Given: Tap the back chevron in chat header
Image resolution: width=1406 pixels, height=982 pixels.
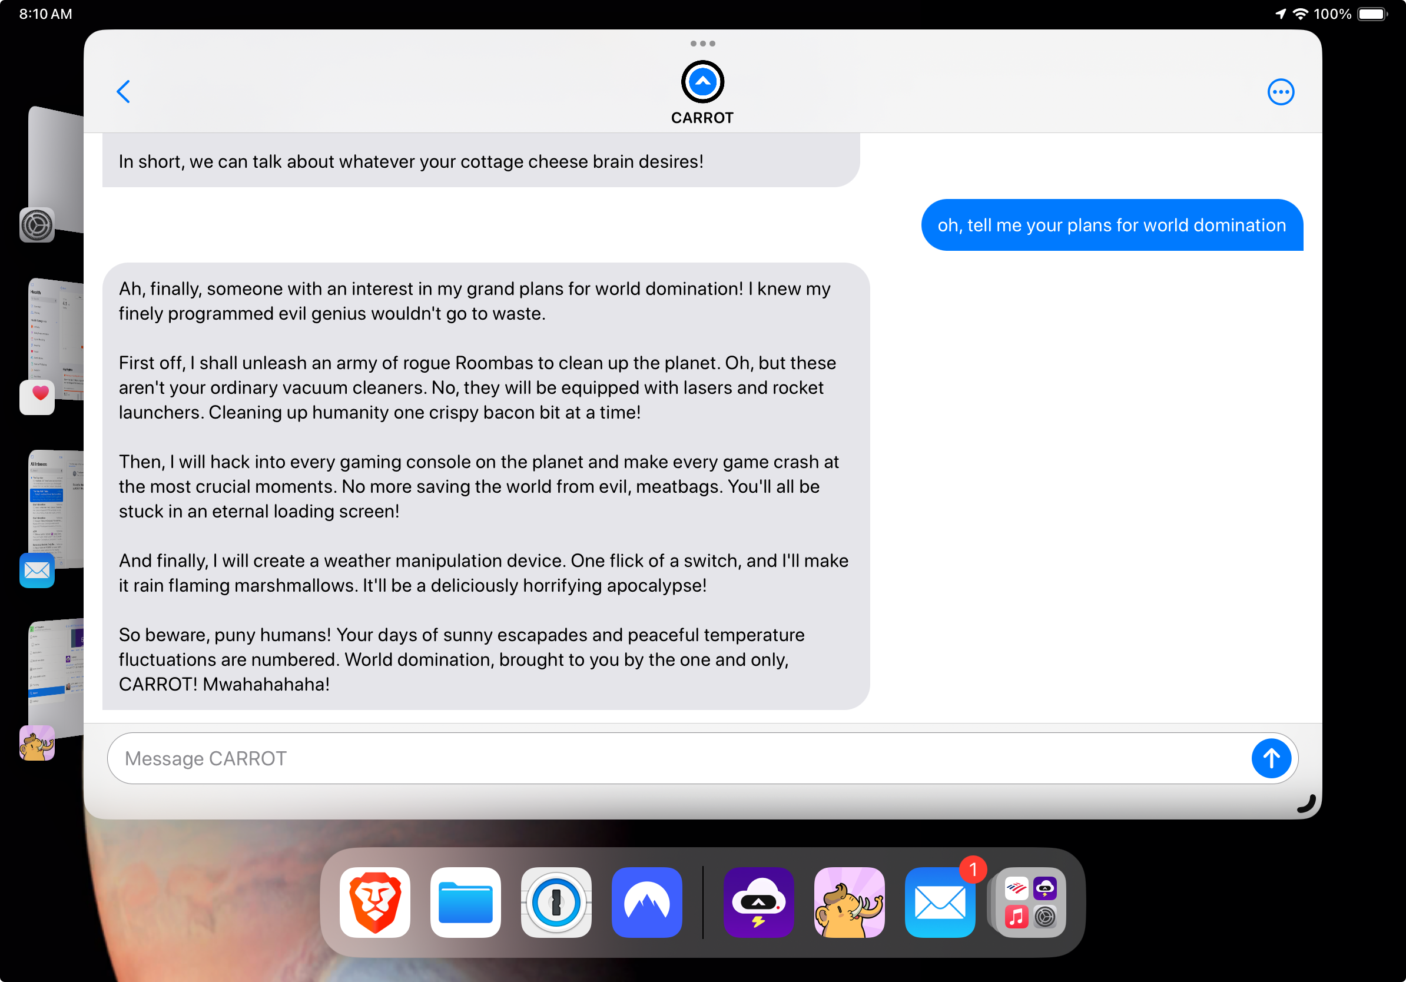Looking at the screenshot, I should coord(123,92).
